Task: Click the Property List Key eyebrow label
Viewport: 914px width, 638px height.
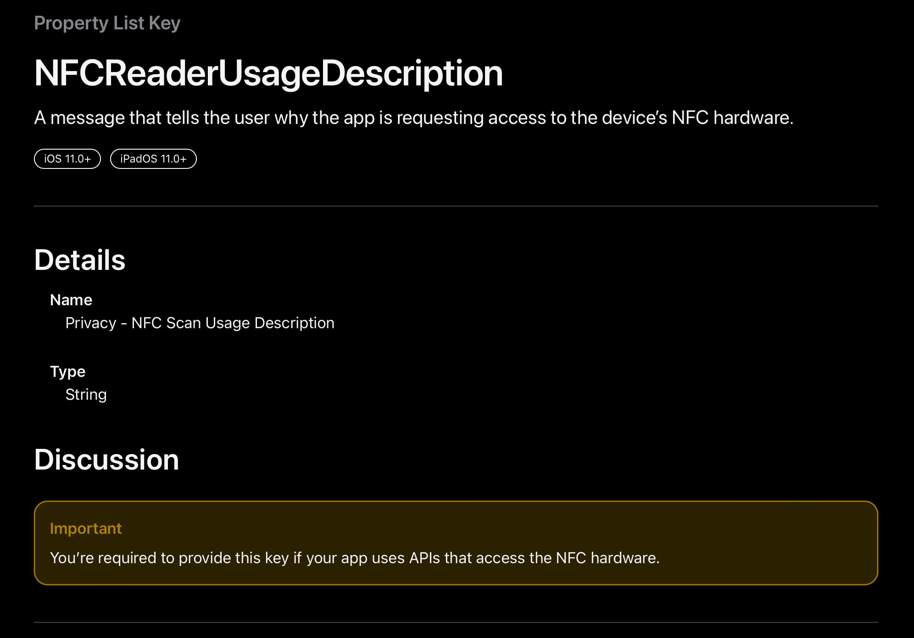Action: coord(107,23)
